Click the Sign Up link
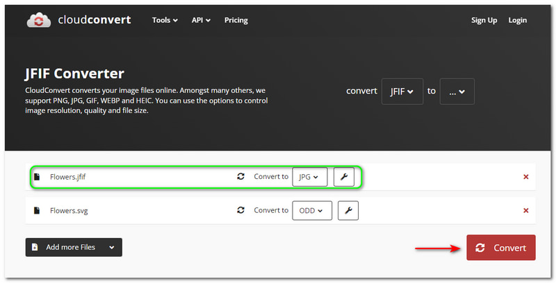 [484, 20]
